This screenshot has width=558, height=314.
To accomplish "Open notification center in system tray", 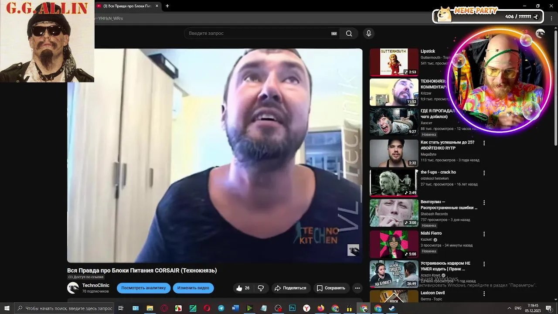I will 549,308.
